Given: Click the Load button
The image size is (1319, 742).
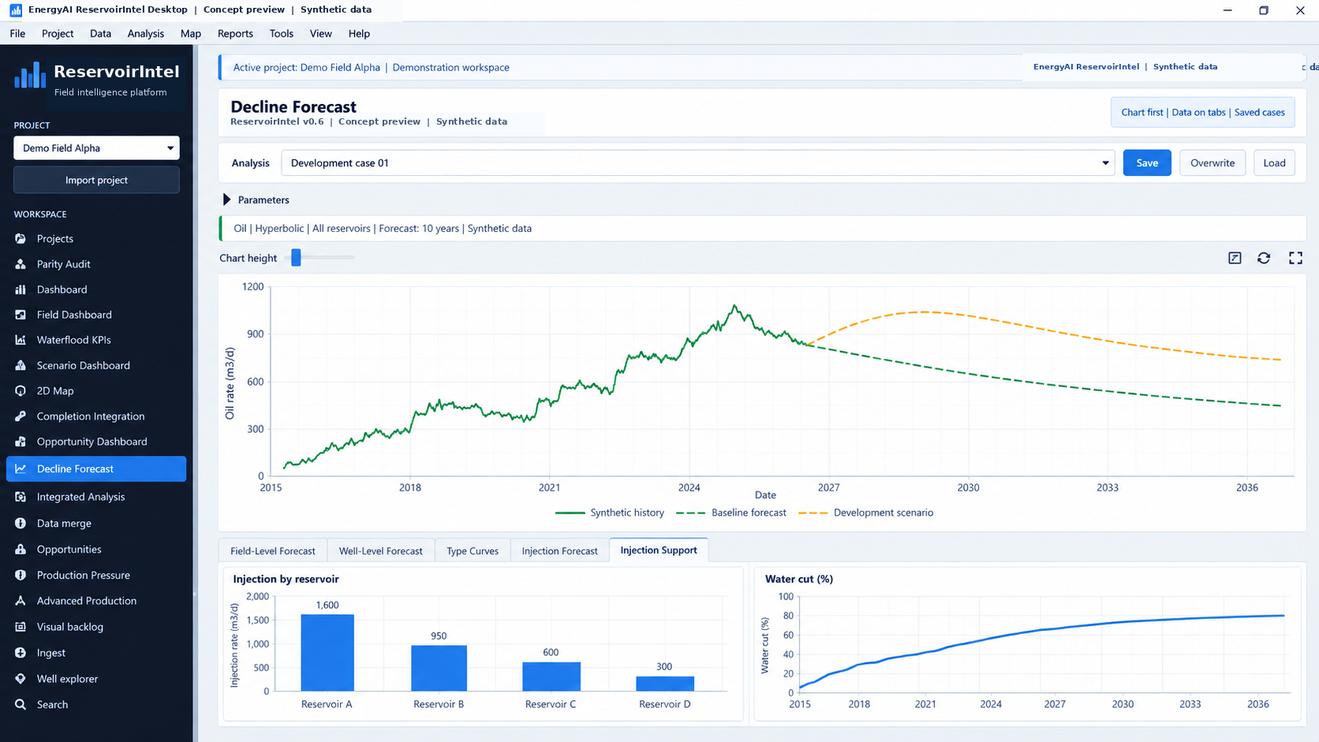Looking at the screenshot, I should tap(1274, 163).
